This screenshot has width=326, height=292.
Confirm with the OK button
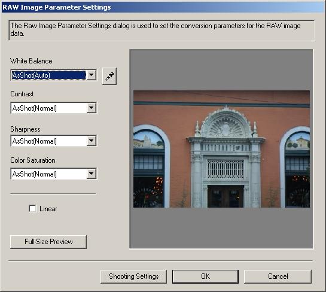pos(205,276)
